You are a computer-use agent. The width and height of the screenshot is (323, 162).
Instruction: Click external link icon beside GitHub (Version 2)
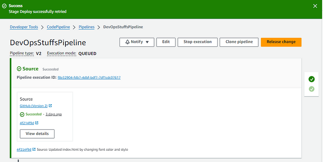pyautogui.click(x=50, y=106)
